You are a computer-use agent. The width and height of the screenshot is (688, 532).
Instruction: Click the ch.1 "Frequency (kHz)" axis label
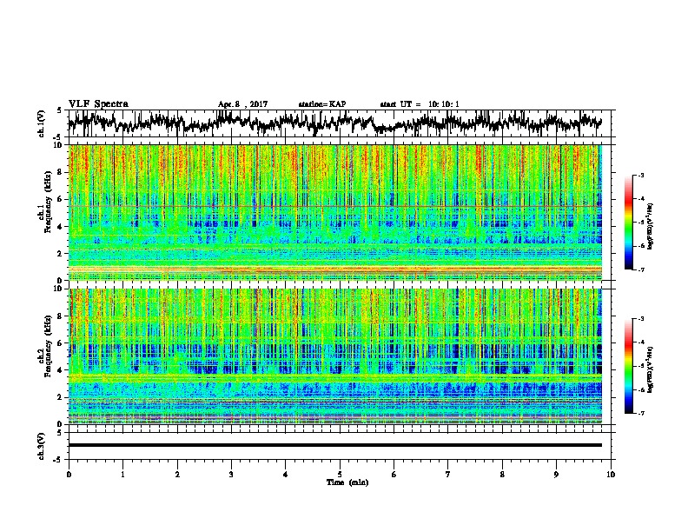coord(49,202)
